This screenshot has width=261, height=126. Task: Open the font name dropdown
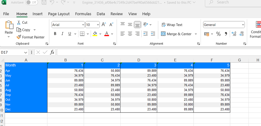[83, 25]
